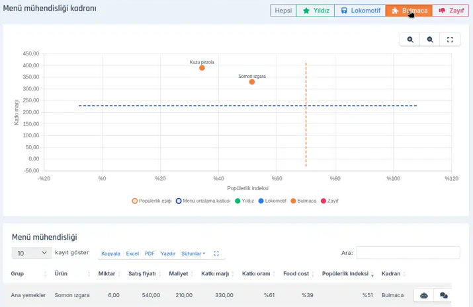
Task: Click the 210,00 cost cell
Action: 184,295
